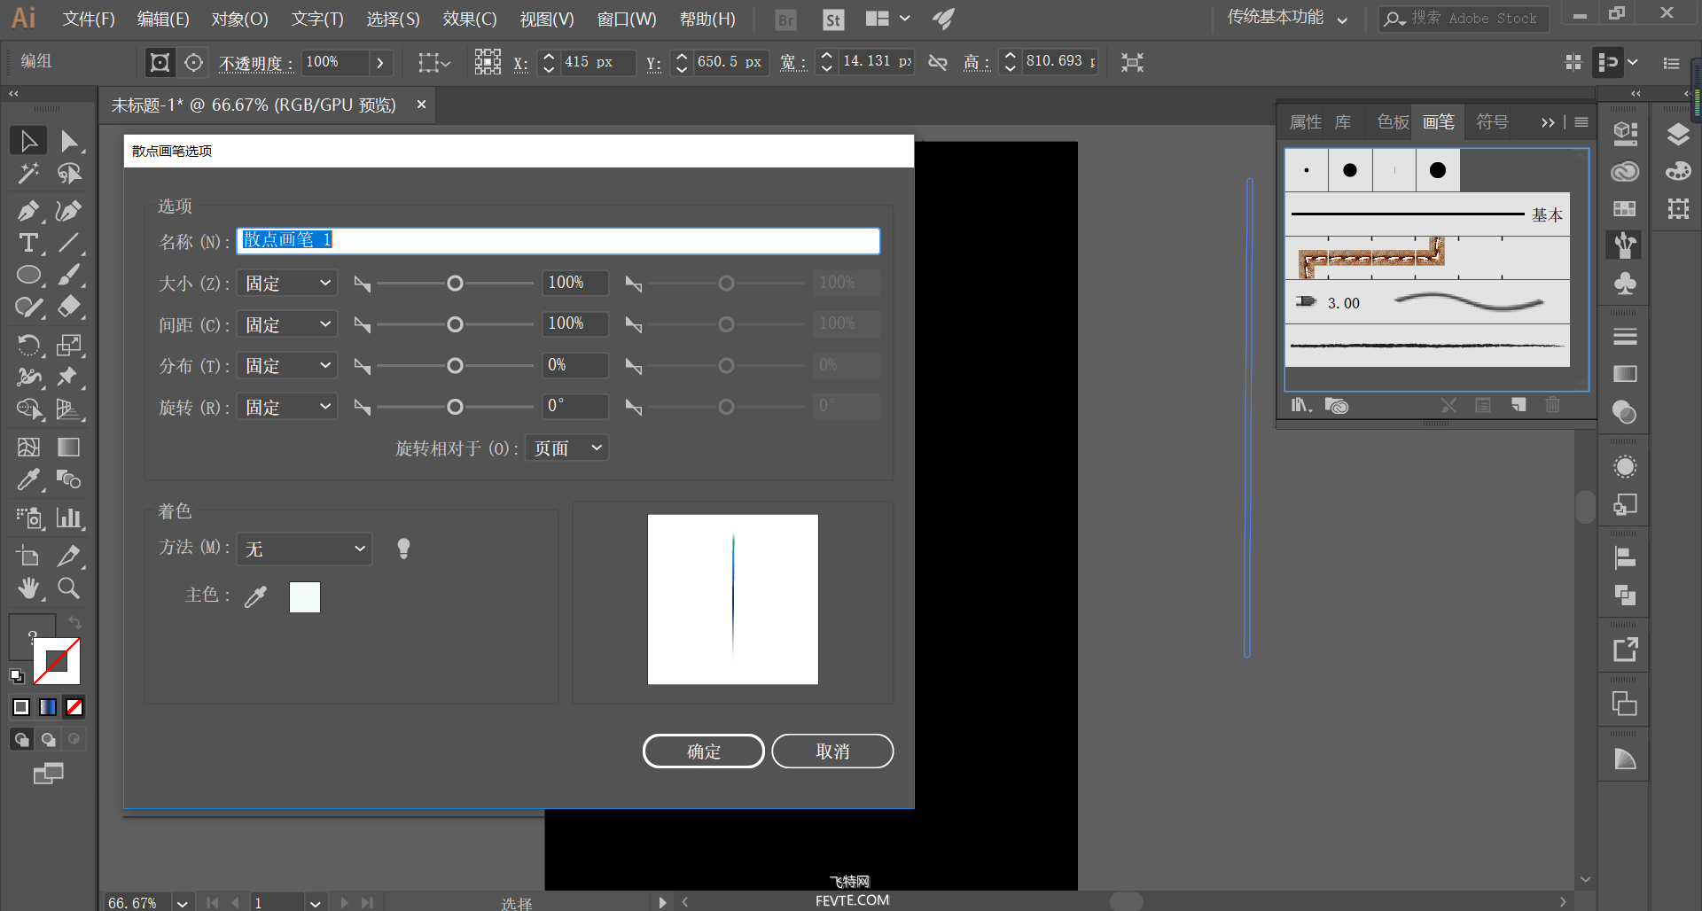Screen dimensions: 1702x911
Task: Select the Scale tool
Action: click(x=69, y=344)
